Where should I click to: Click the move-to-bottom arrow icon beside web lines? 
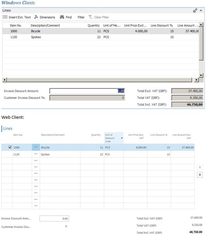tap(200, 175)
